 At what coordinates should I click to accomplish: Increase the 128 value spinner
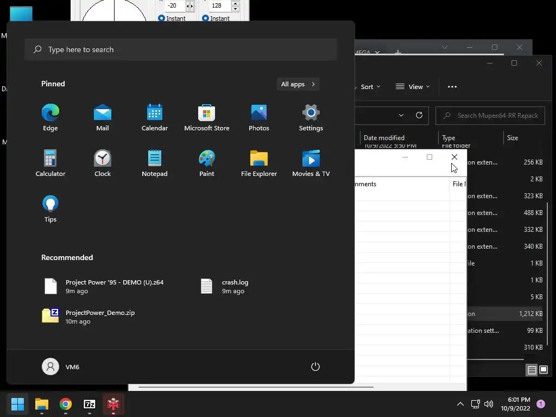[x=235, y=3]
